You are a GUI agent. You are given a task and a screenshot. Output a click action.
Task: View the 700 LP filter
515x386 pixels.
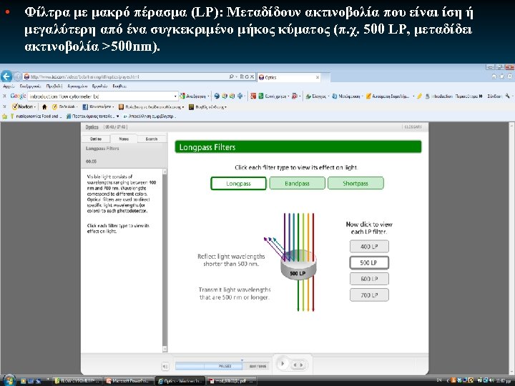(x=369, y=295)
